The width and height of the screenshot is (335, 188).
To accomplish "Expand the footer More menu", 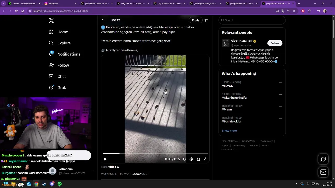I will 265,146.
